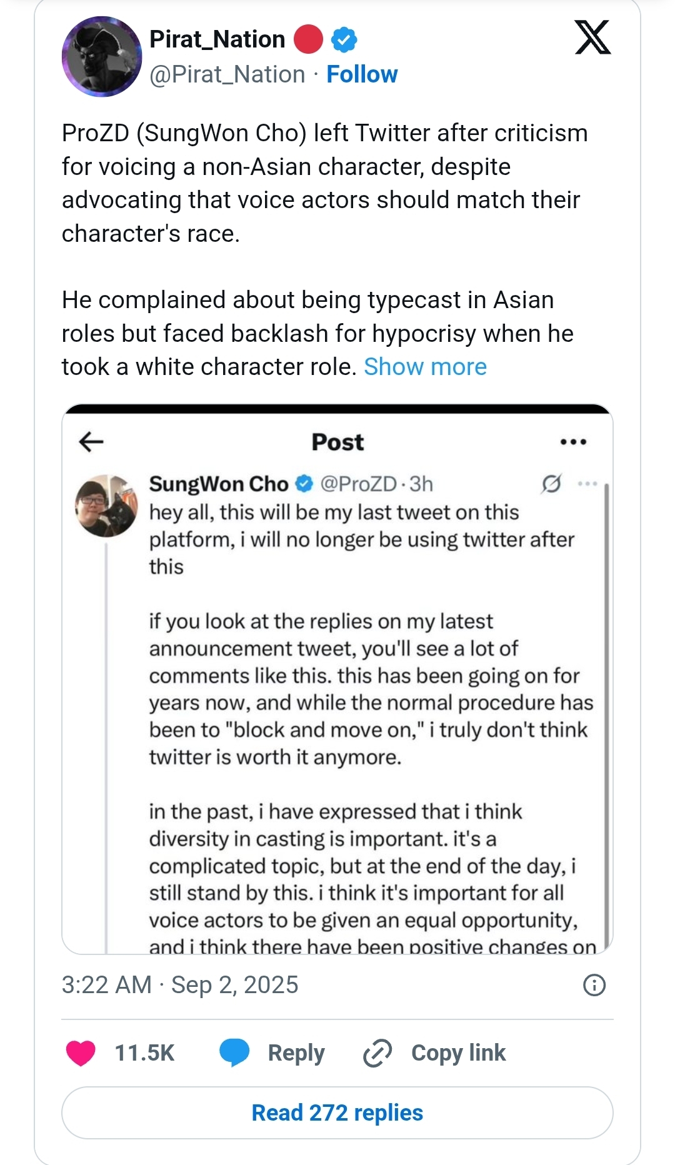Expand the post with Show more
Screen dimensions: 675x1165
coord(425,367)
